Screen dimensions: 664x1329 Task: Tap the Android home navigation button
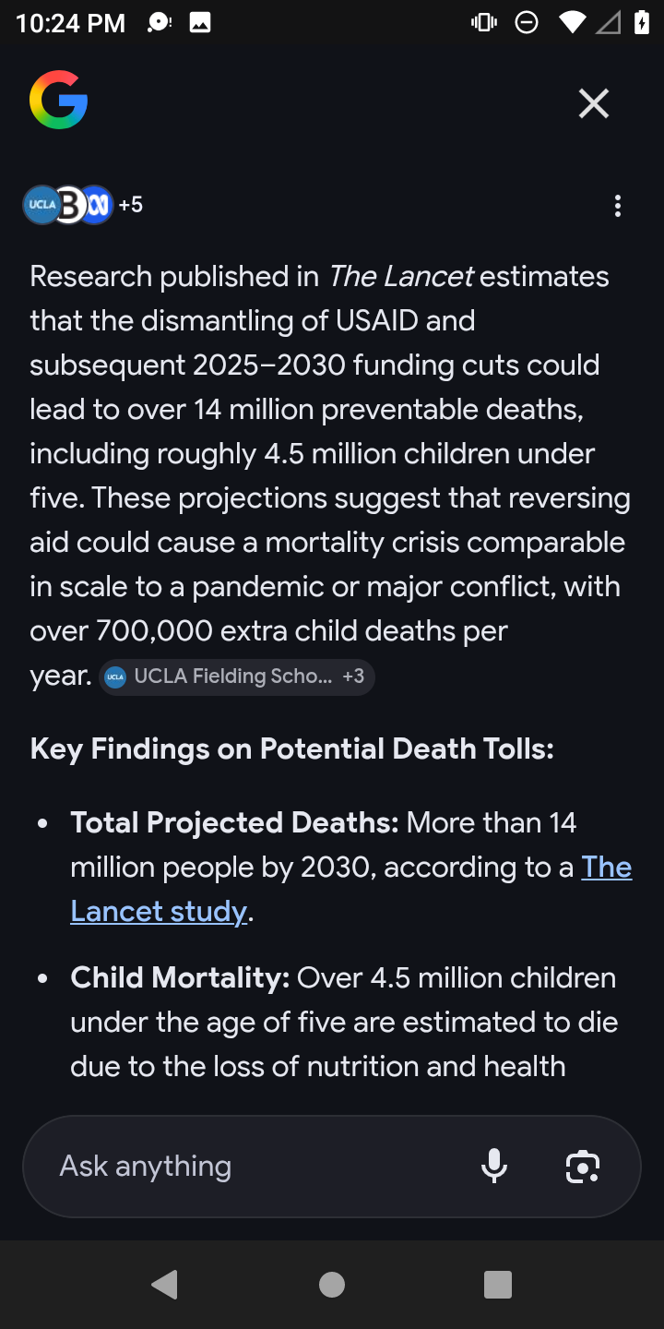point(332,1284)
